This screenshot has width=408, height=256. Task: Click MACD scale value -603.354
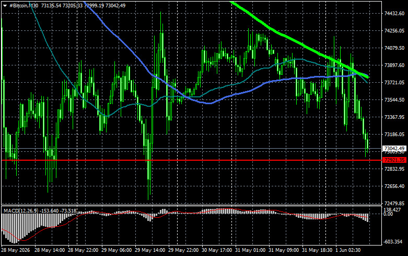[x=393, y=242]
